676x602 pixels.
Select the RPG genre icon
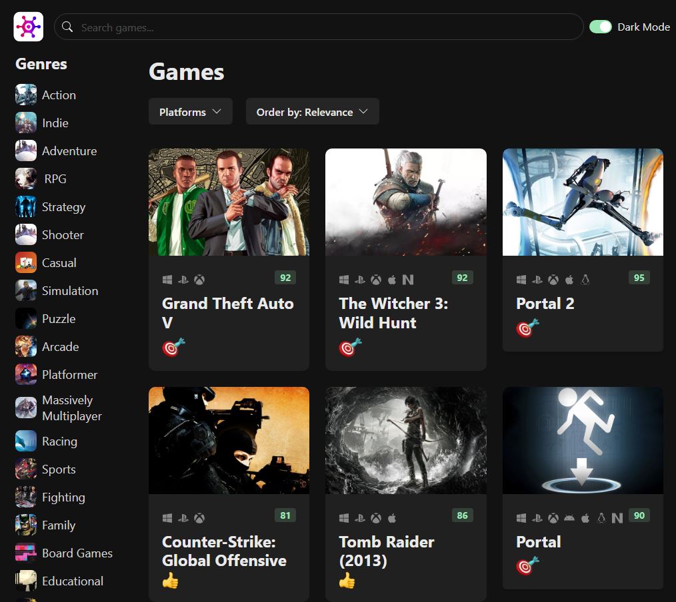[26, 178]
